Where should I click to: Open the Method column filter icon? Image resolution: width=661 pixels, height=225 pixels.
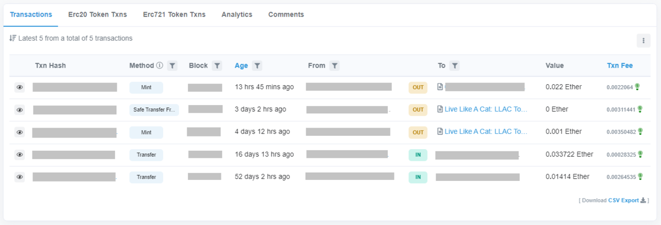(172, 65)
